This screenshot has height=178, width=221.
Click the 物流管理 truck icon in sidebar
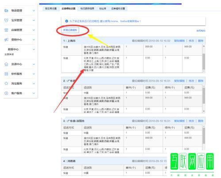pos(6,11)
